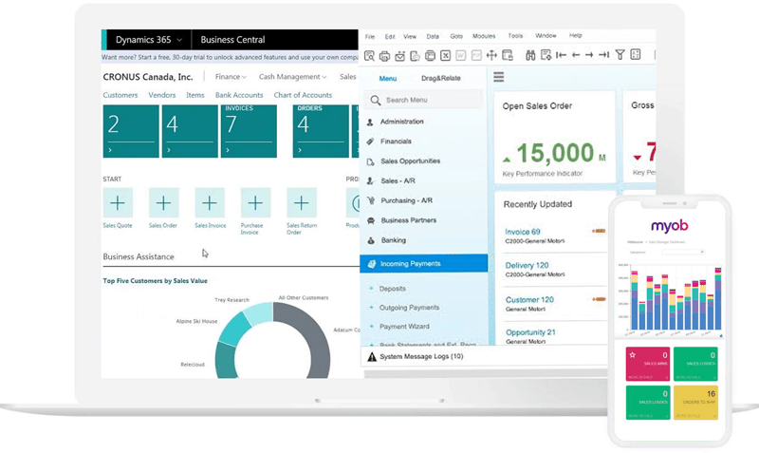Open the Vendors link

(161, 96)
